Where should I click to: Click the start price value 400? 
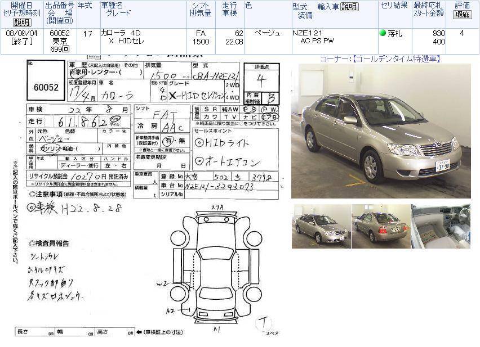[439, 42]
